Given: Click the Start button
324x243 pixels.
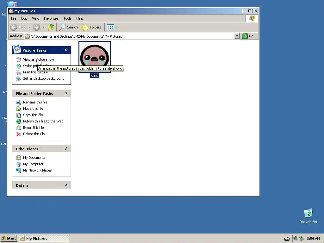Looking at the screenshot, I should coord(9,238).
